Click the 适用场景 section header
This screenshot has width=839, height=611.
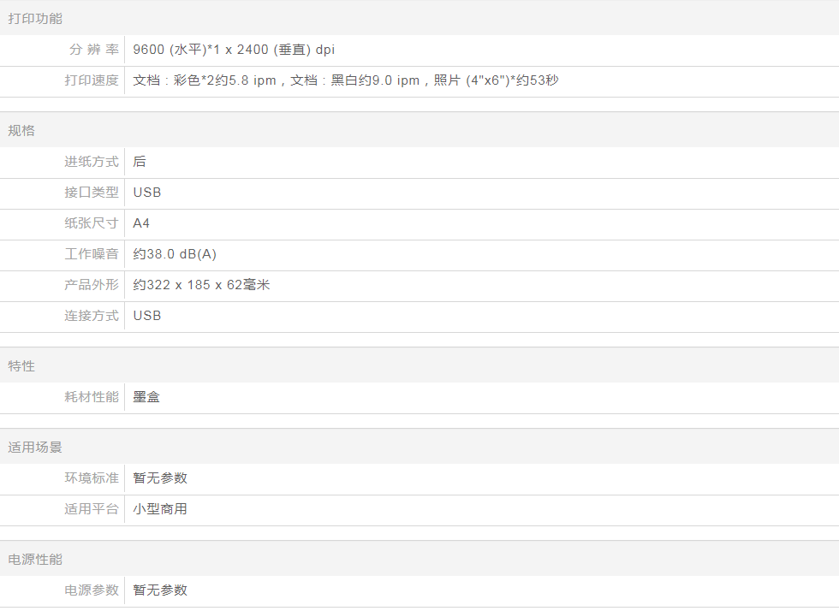coord(35,447)
